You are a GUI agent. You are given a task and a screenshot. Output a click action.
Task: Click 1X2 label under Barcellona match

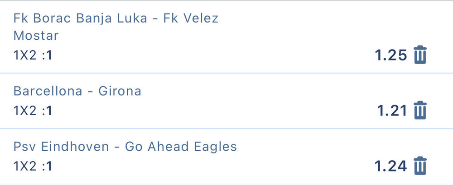(25, 111)
